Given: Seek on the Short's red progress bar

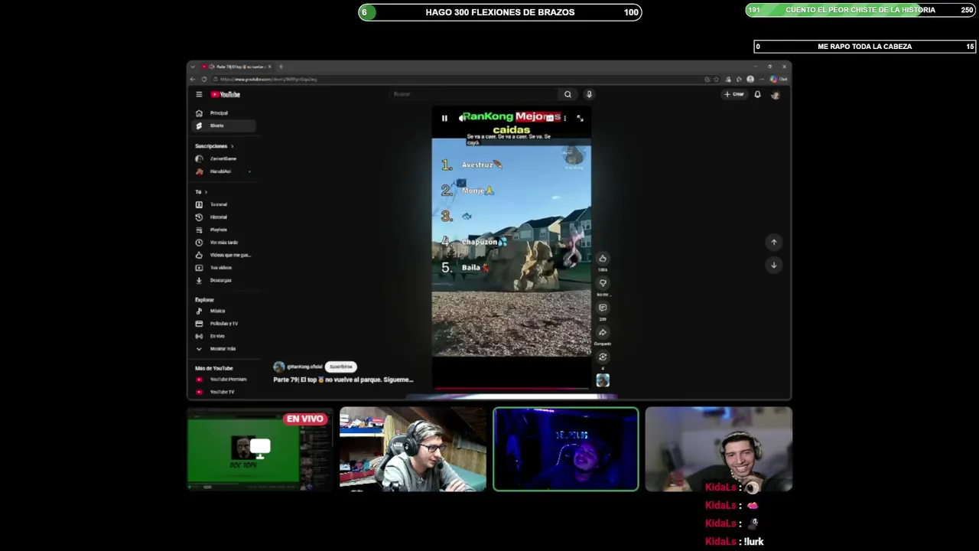Looking at the screenshot, I should 511,389.
